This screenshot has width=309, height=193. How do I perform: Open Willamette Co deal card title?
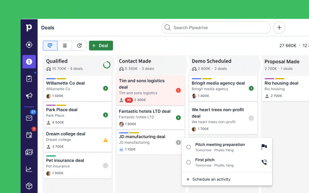[x=65, y=83]
